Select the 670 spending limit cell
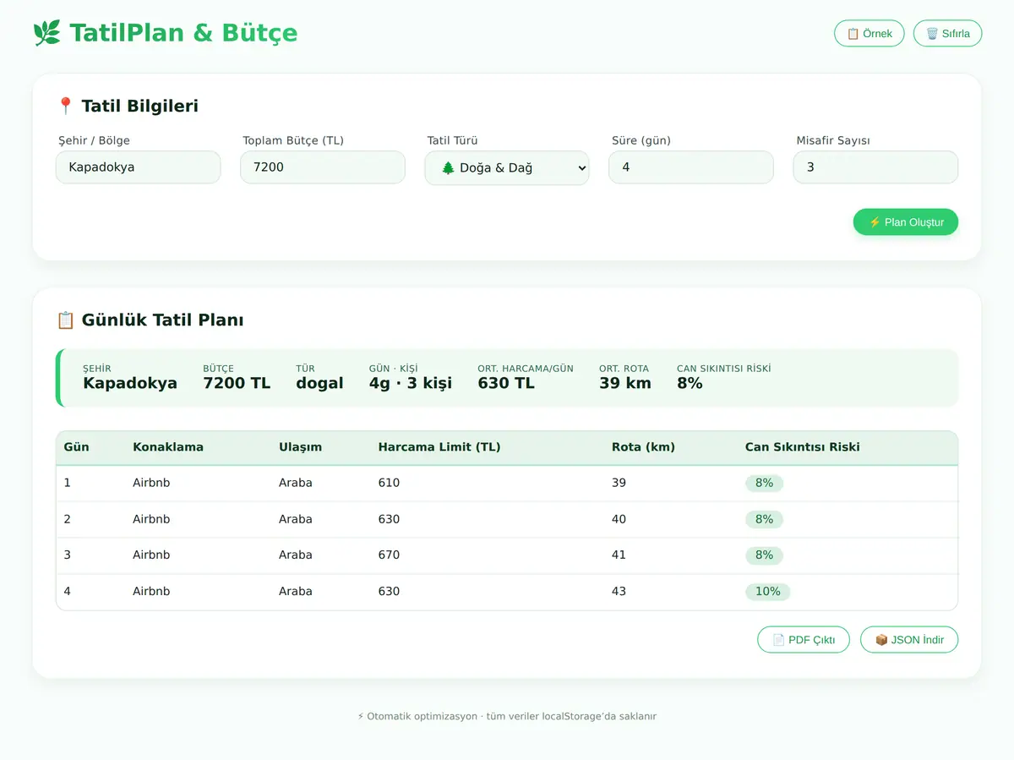Image resolution: width=1014 pixels, height=760 pixels. 389,555
